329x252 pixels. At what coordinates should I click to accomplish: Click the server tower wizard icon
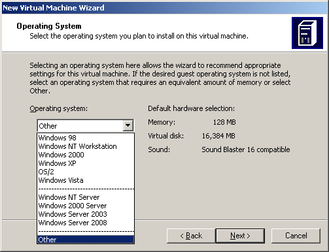(x=307, y=33)
